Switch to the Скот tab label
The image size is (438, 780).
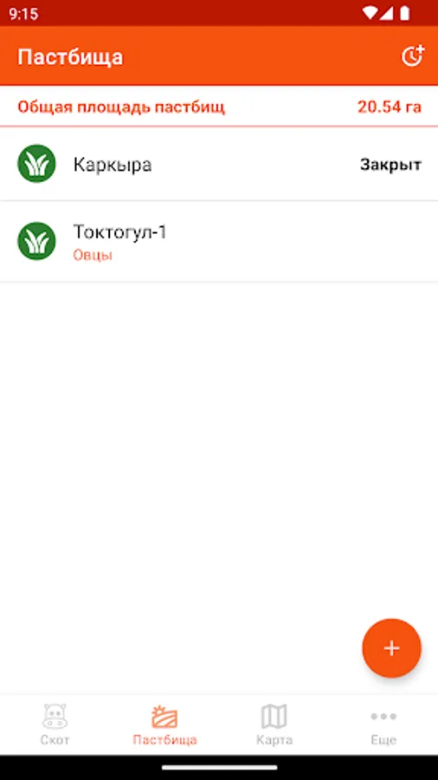click(x=55, y=740)
